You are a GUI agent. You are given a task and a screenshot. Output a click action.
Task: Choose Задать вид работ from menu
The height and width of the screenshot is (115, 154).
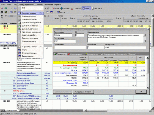31,35
